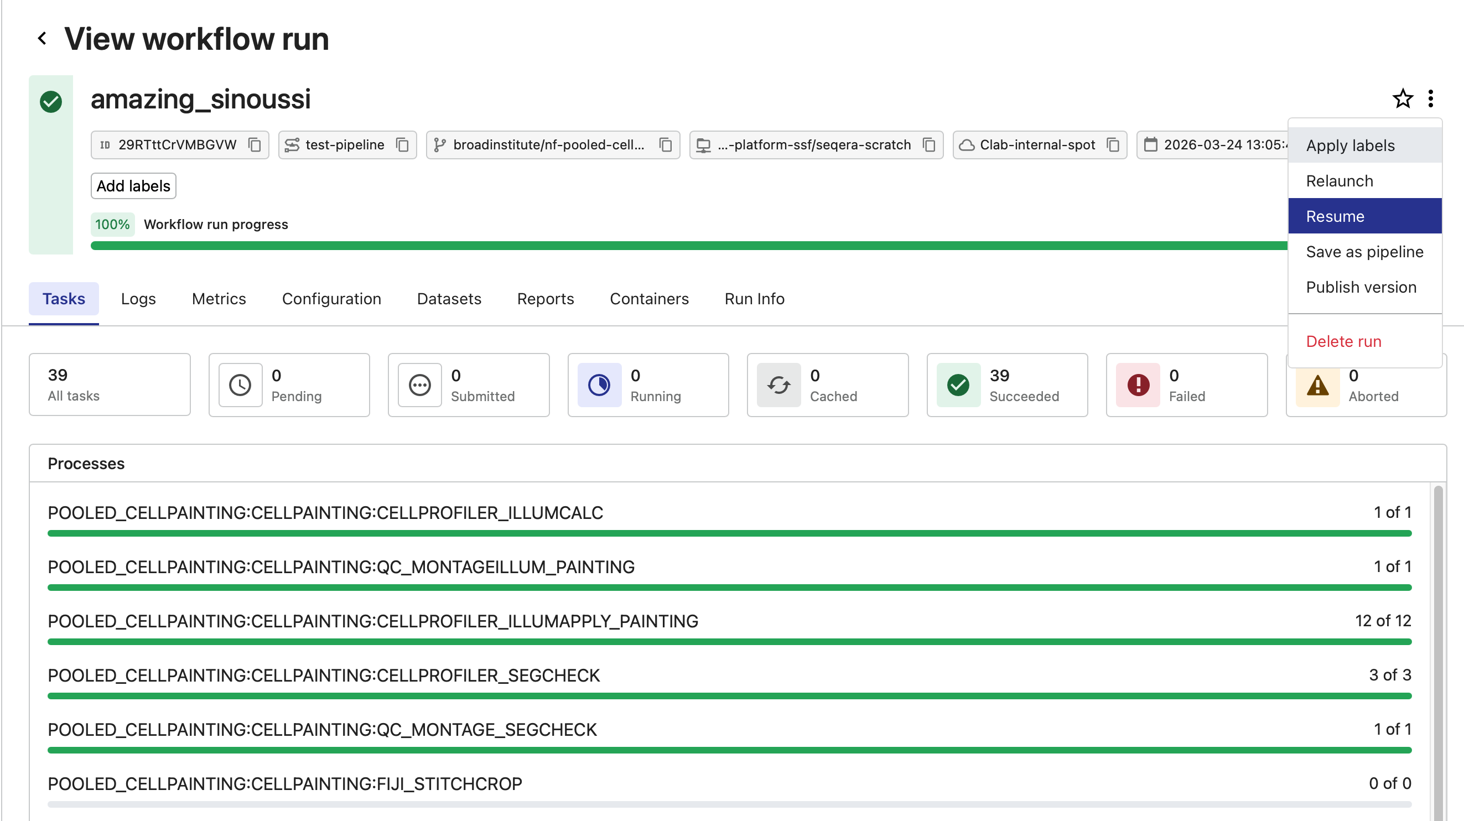The height and width of the screenshot is (821, 1464).
Task: Navigate back using the left chevron arrow
Action: (42, 38)
